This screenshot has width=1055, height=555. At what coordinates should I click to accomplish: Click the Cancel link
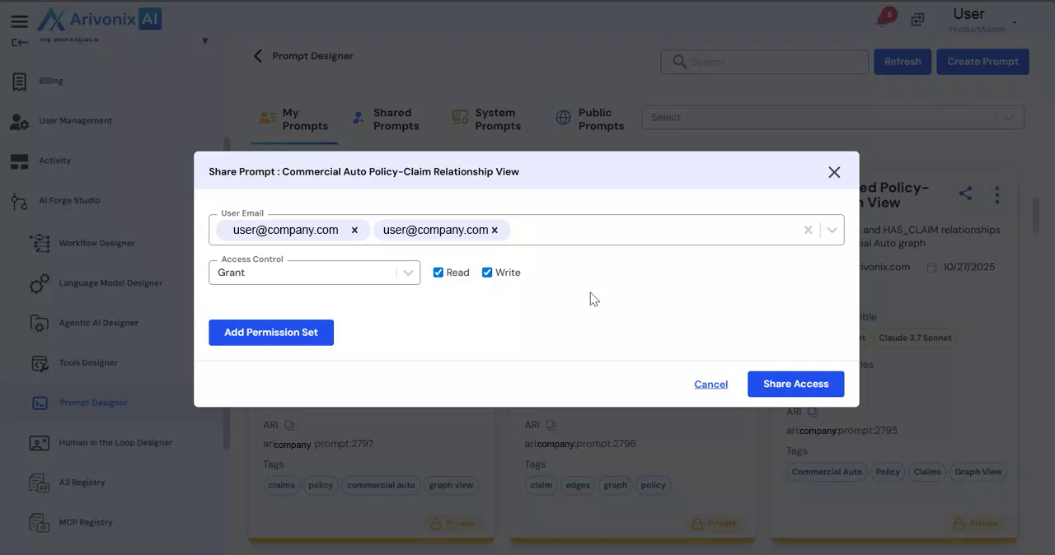pyautogui.click(x=710, y=385)
